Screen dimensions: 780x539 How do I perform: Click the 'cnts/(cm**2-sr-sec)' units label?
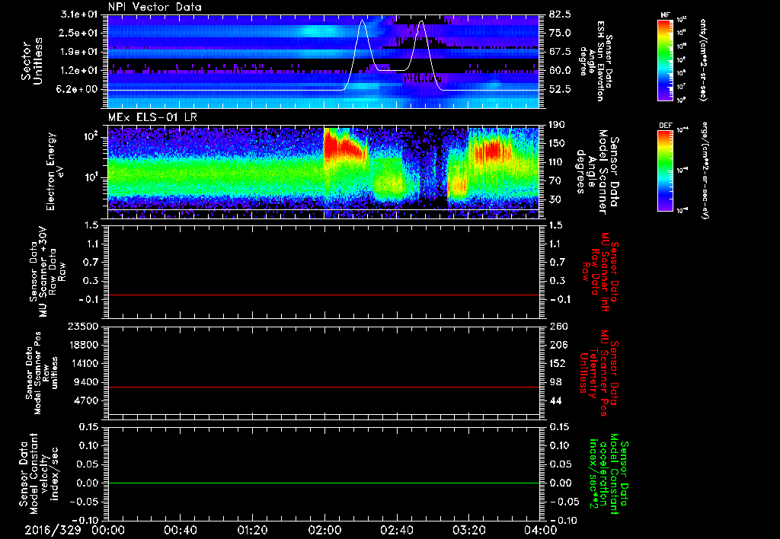pyautogui.click(x=703, y=60)
